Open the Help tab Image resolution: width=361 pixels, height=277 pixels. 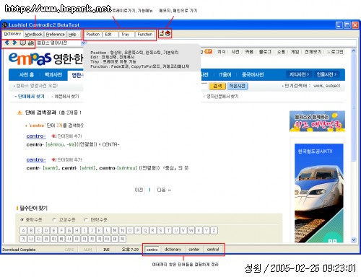tap(72, 35)
